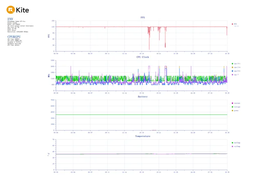The image size is (253, 187).
Task: Click the Temperature chart title
Action: click(142, 136)
